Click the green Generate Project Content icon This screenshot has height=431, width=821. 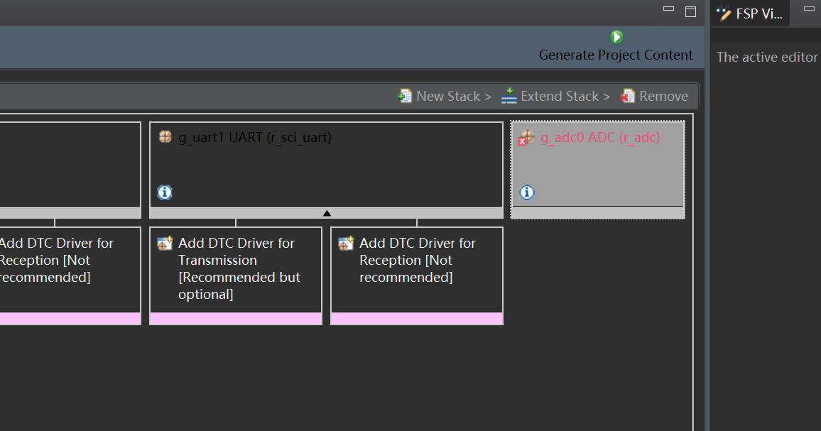point(616,37)
